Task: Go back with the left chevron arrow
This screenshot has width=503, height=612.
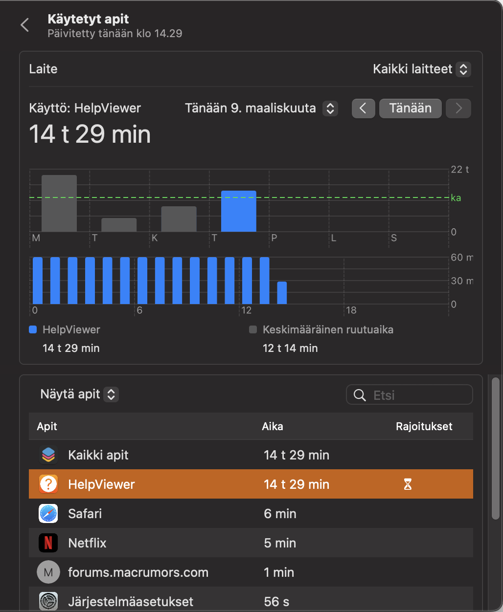Action: [25, 25]
